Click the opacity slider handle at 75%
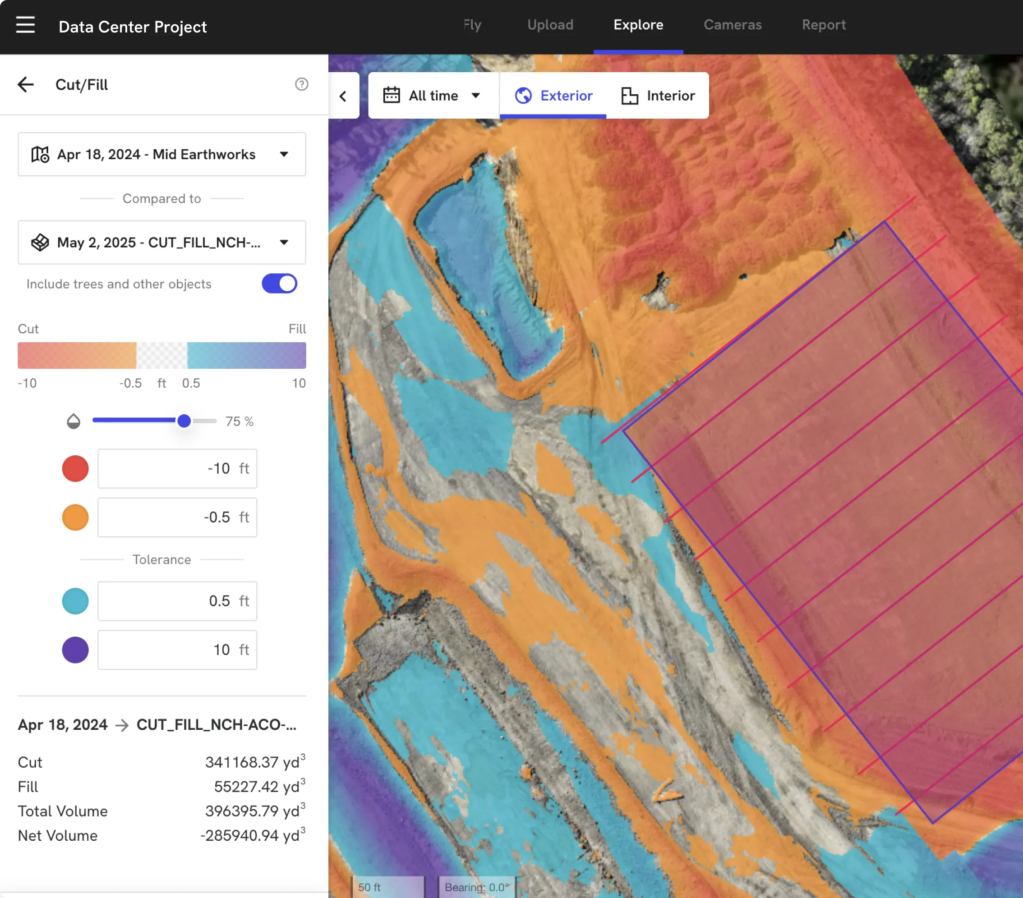1023x898 pixels. click(x=184, y=421)
